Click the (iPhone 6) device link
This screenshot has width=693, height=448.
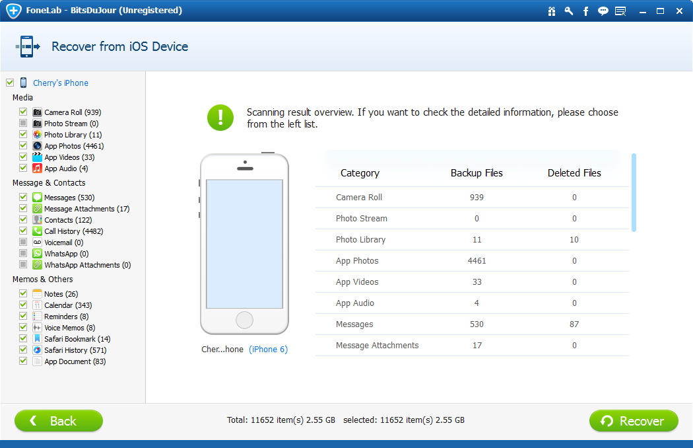268,350
